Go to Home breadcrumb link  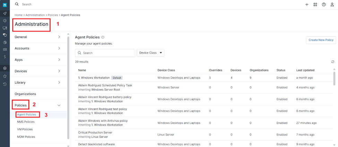18,15
